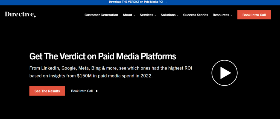Click the arrow beside hero Book Intro Call
The image size is (280, 119).
[97, 91]
